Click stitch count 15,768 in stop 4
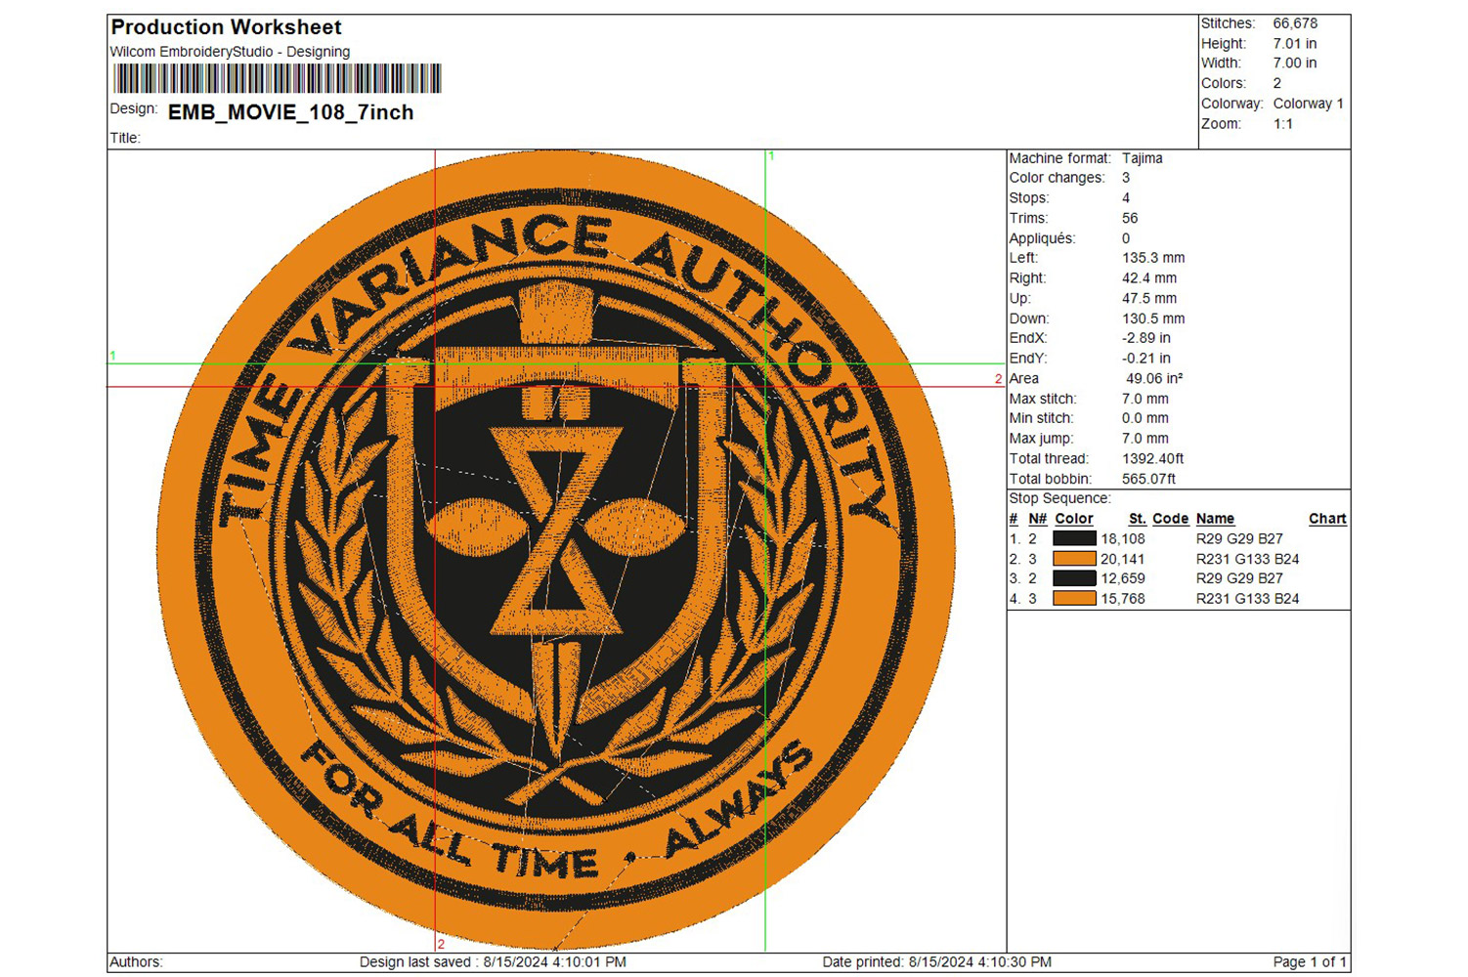This screenshot has height=977, width=1468. click(x=1123, y=600)
